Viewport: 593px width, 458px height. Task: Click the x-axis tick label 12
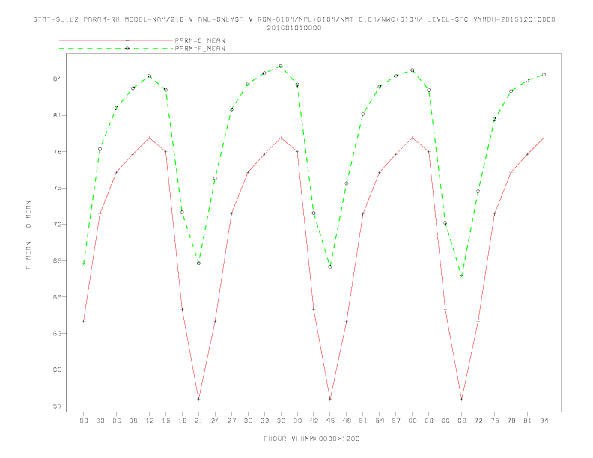point(150,421)
